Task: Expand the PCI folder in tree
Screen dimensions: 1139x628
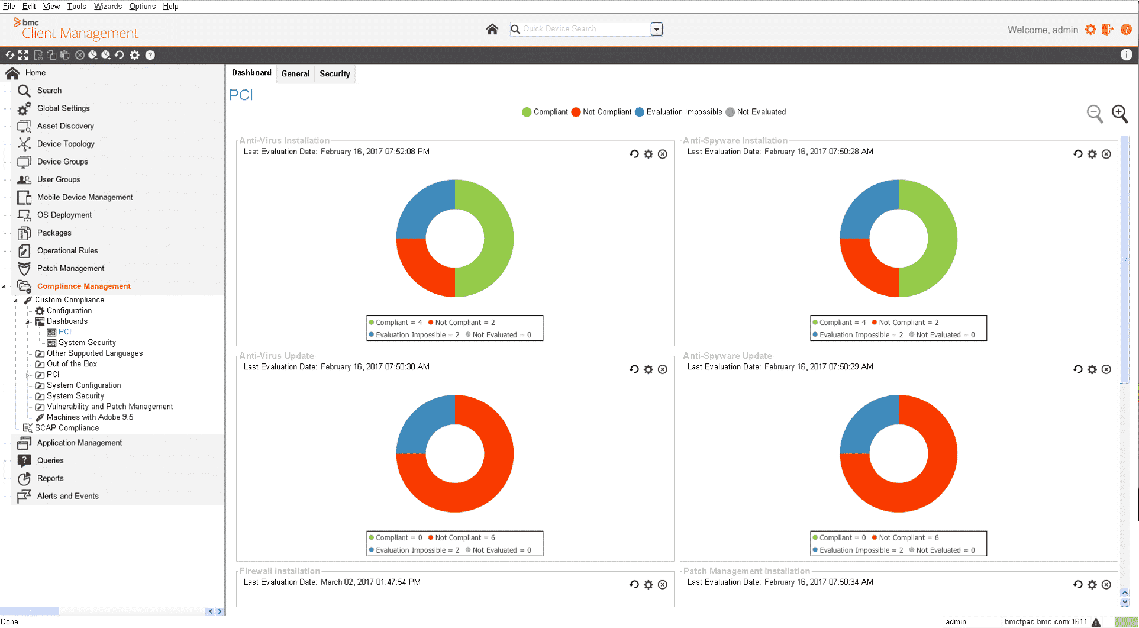Action: tap(27, 375)
